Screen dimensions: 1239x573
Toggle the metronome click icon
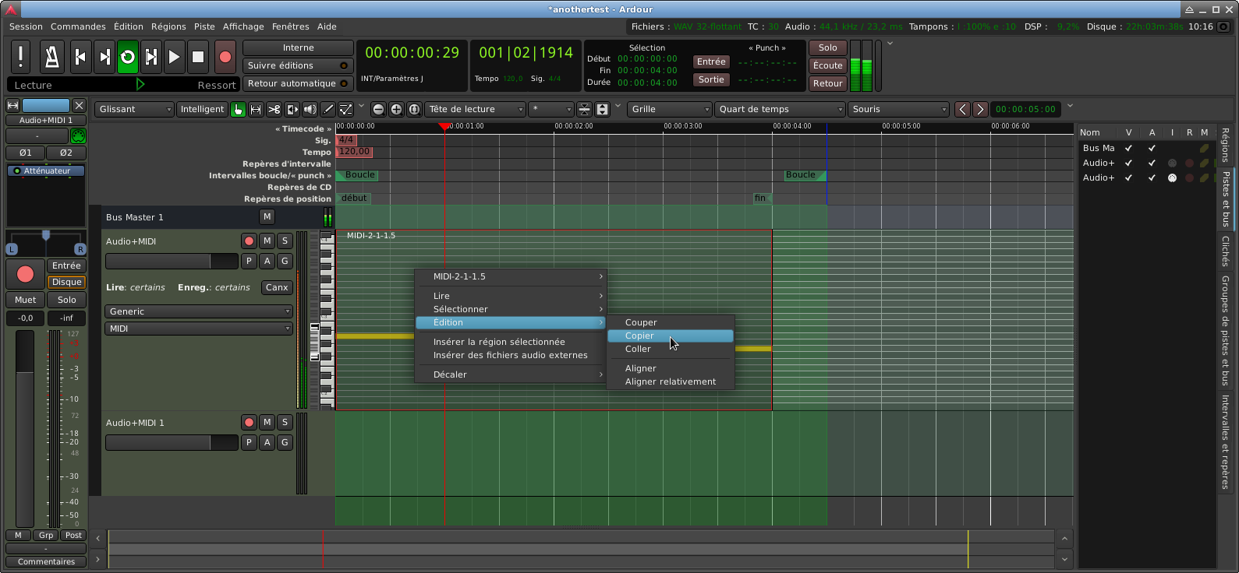coord(51,57)
